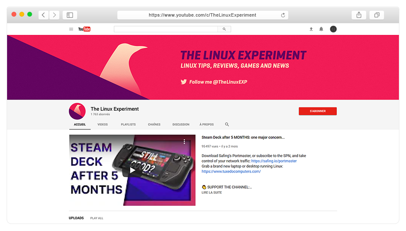The height and width of the screenshot is (231, 406).
Task: Open the notifications bell
Action: click(321, 29)
